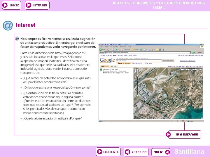The image size is (210, 157).
Task: Expand the Más dropdown in Google navigation
Action: [135, 56]
